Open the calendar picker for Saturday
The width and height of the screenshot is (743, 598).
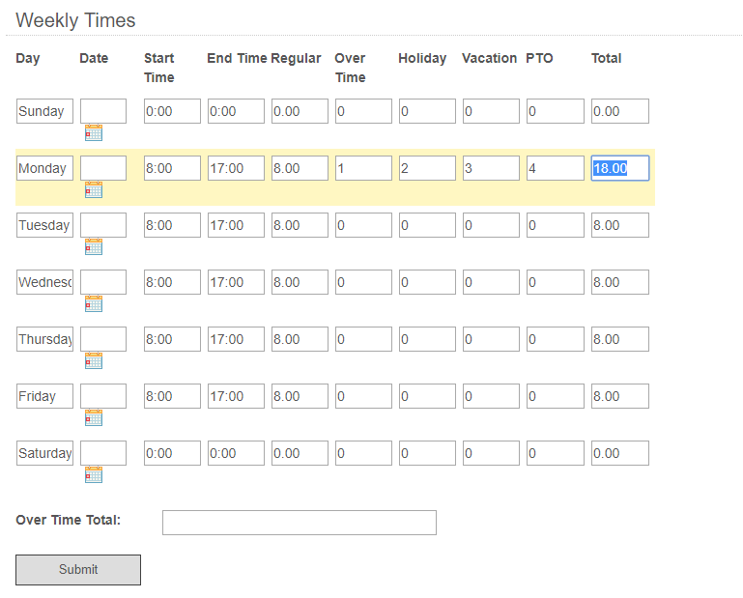[93, 475]
